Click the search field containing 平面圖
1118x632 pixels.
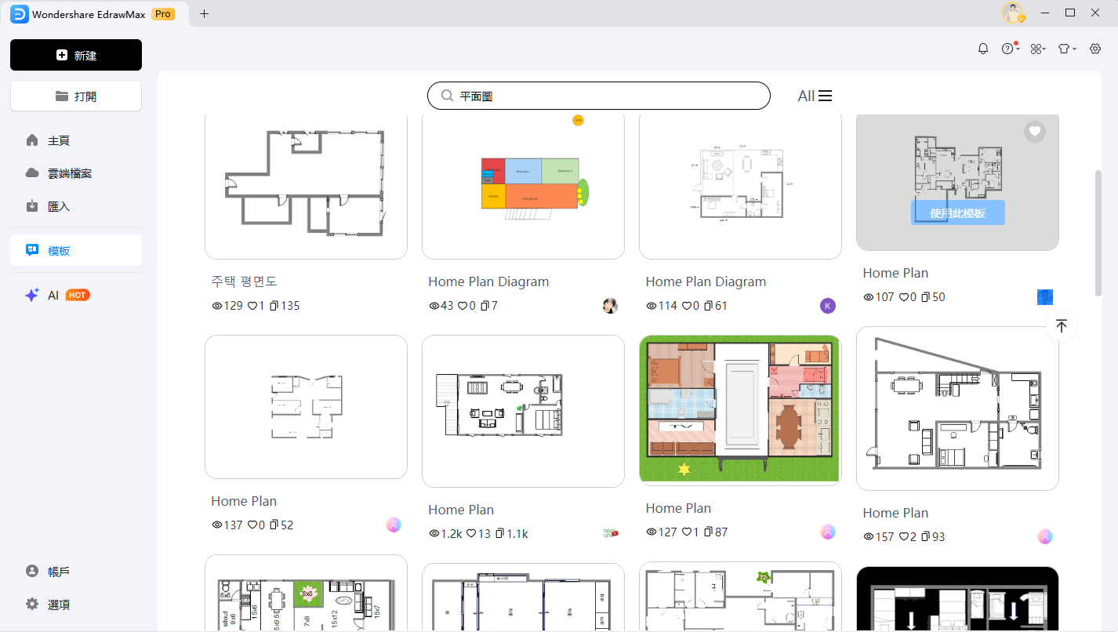[x=599, y=96]
